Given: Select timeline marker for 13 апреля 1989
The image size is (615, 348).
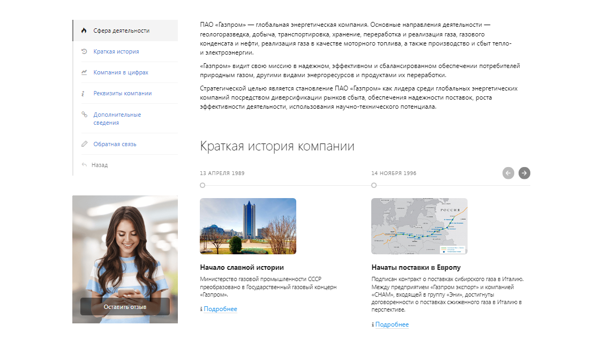Looking at the screenshot, I should pos(202,185).
